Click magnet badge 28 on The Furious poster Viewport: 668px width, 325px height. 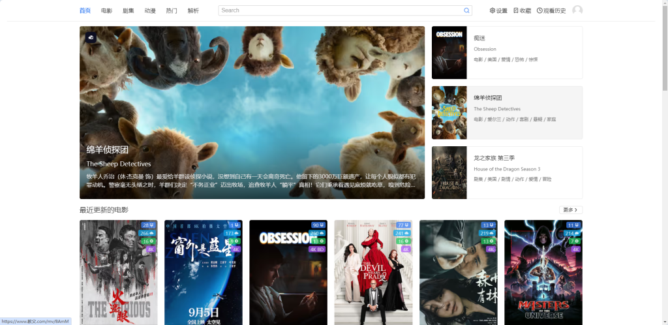pyautogui.click(x=148, y=225)
